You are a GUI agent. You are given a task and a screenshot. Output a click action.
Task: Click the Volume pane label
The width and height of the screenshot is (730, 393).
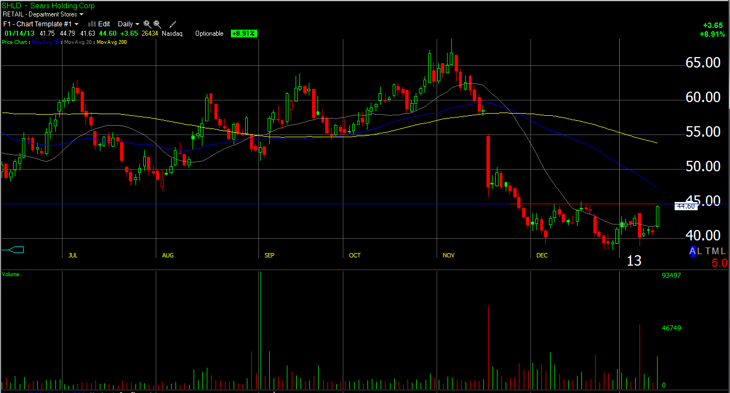[10, 274]
